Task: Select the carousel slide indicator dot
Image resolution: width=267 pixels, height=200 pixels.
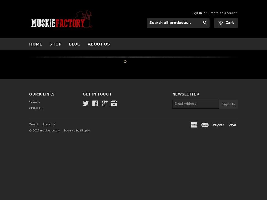Action: coord(125,61)
